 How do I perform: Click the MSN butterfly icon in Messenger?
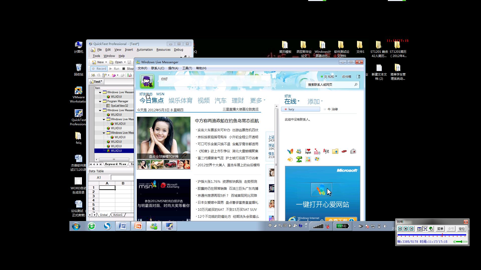[290, 151]
